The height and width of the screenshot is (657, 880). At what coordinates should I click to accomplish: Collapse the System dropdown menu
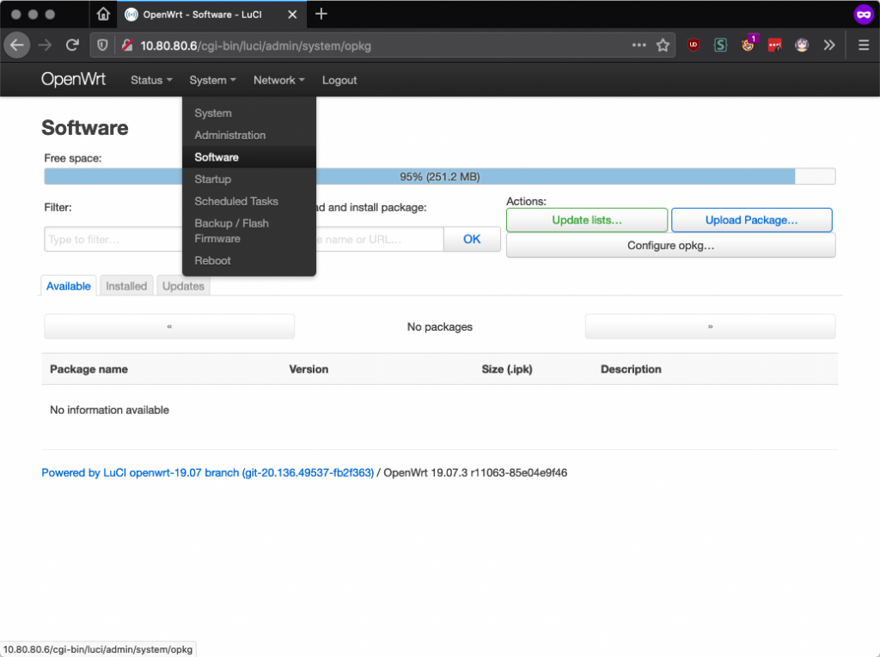click(x=212, y=80)
